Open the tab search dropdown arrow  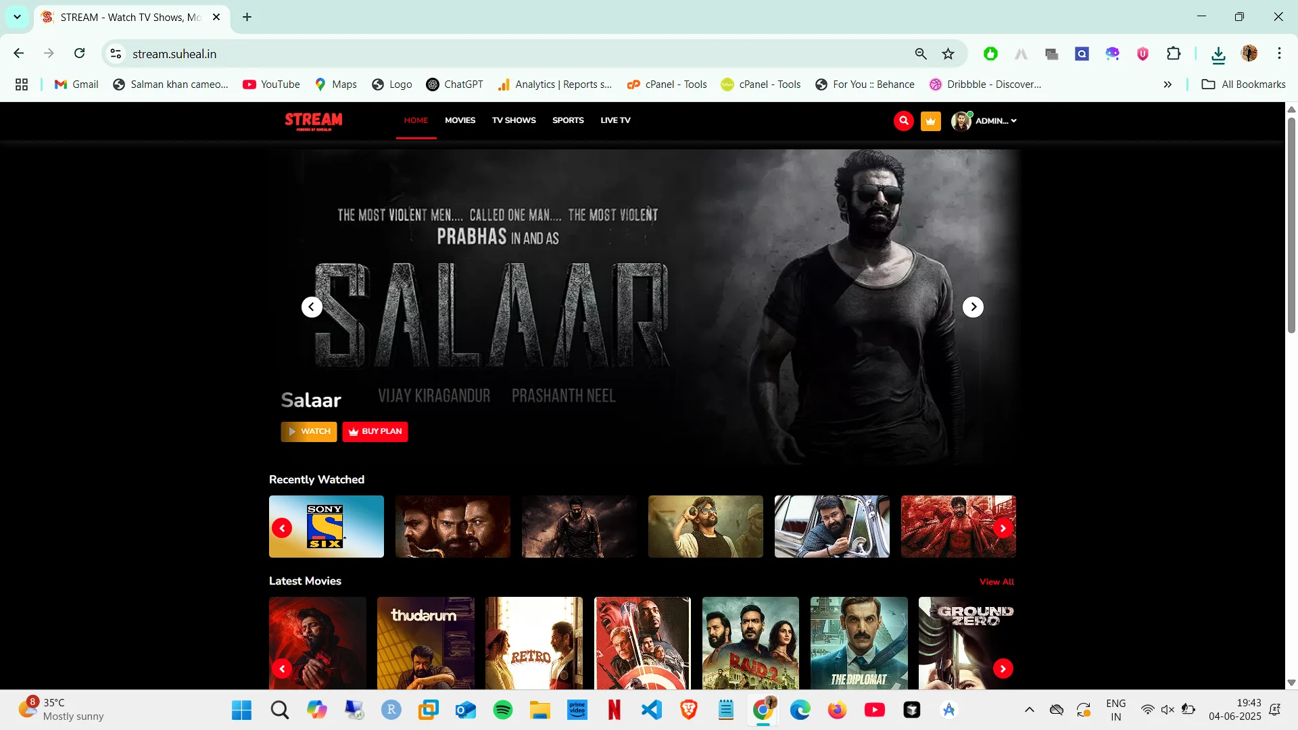(17, 17)
